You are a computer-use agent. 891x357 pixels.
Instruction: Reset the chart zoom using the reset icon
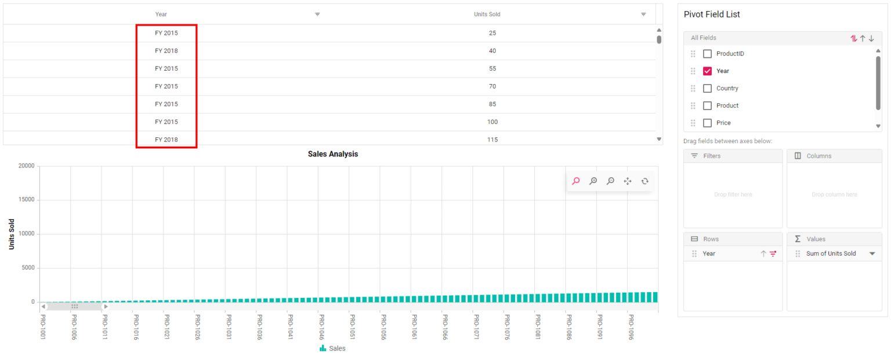pos(645,181)
